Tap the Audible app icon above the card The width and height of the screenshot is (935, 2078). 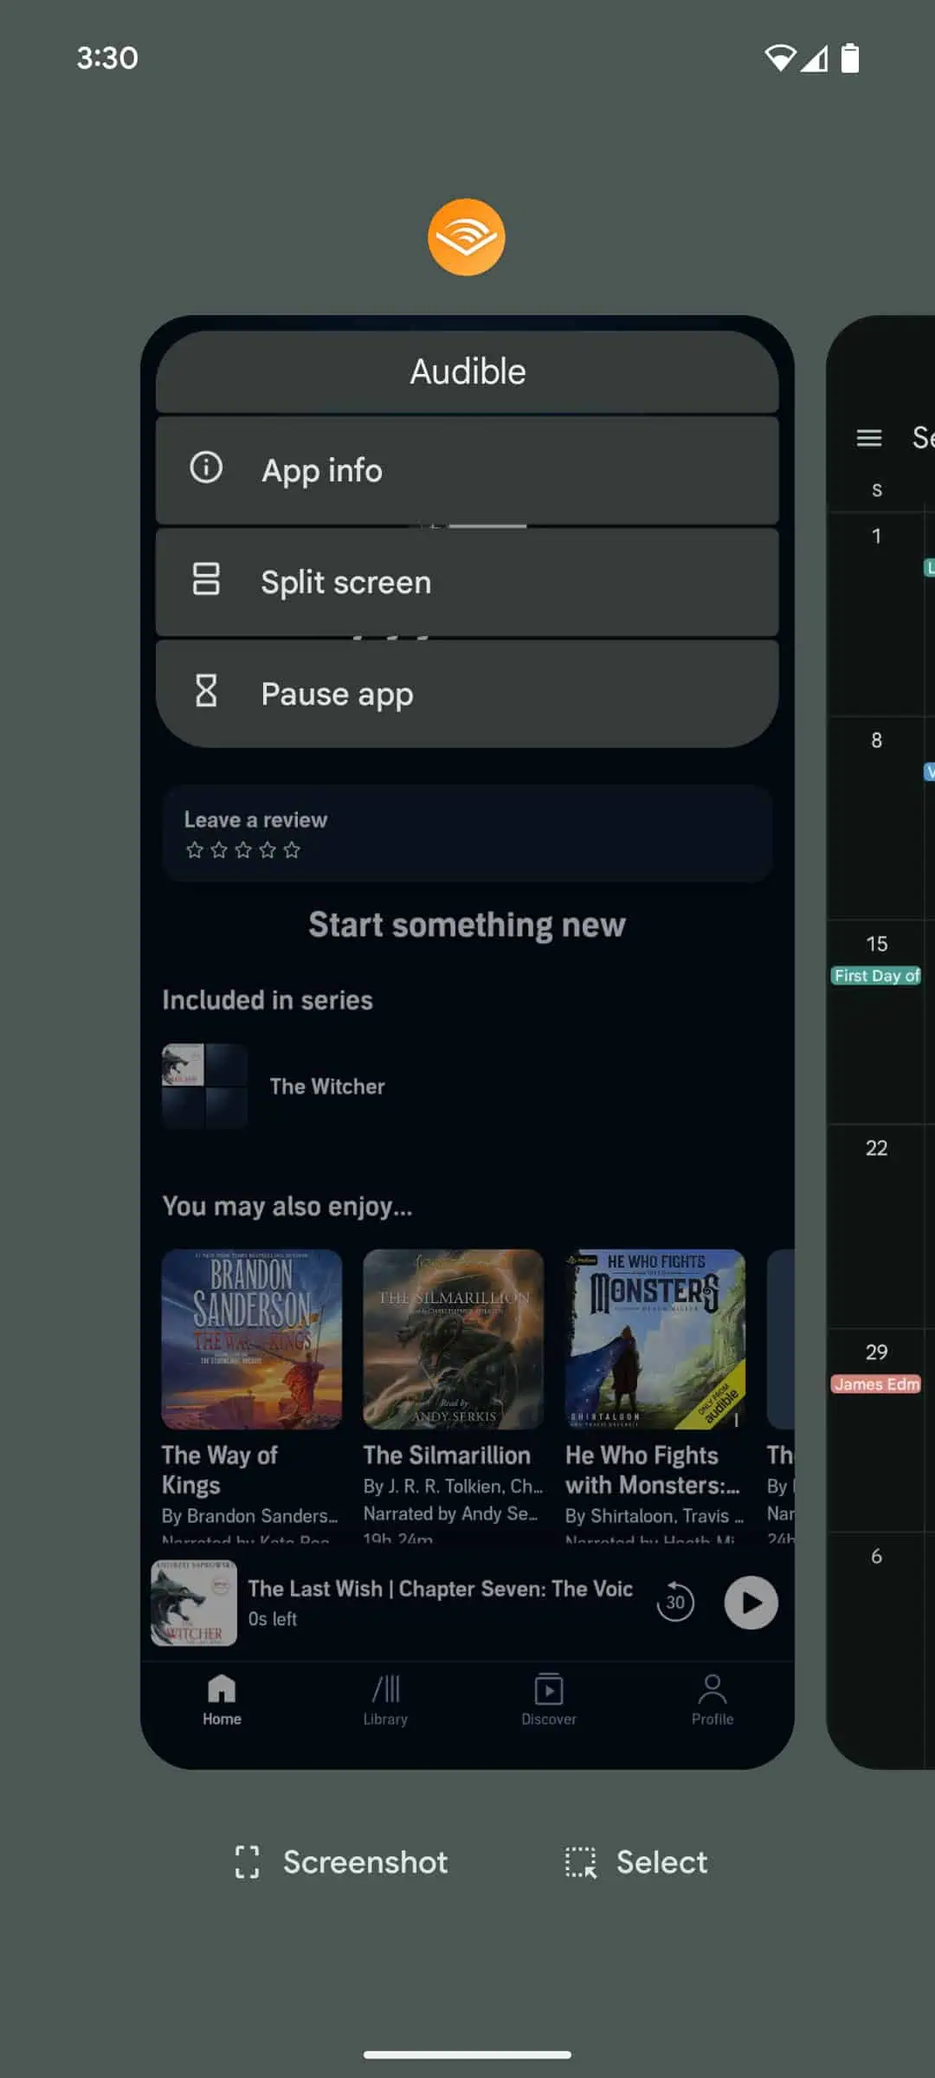467,237
